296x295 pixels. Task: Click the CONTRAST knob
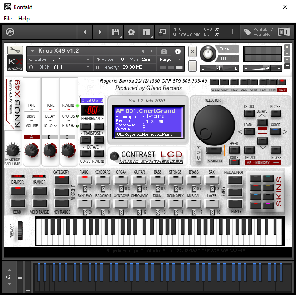pos(114,156)
